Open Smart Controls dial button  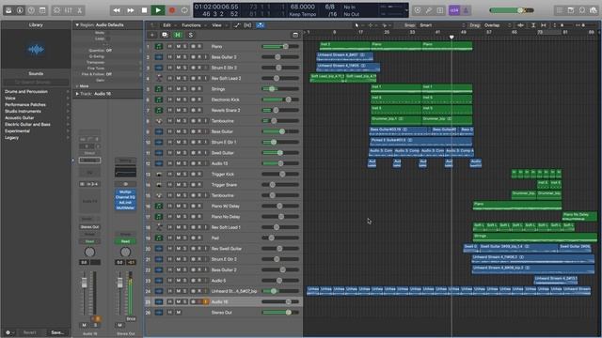click(x=56, y=10)
